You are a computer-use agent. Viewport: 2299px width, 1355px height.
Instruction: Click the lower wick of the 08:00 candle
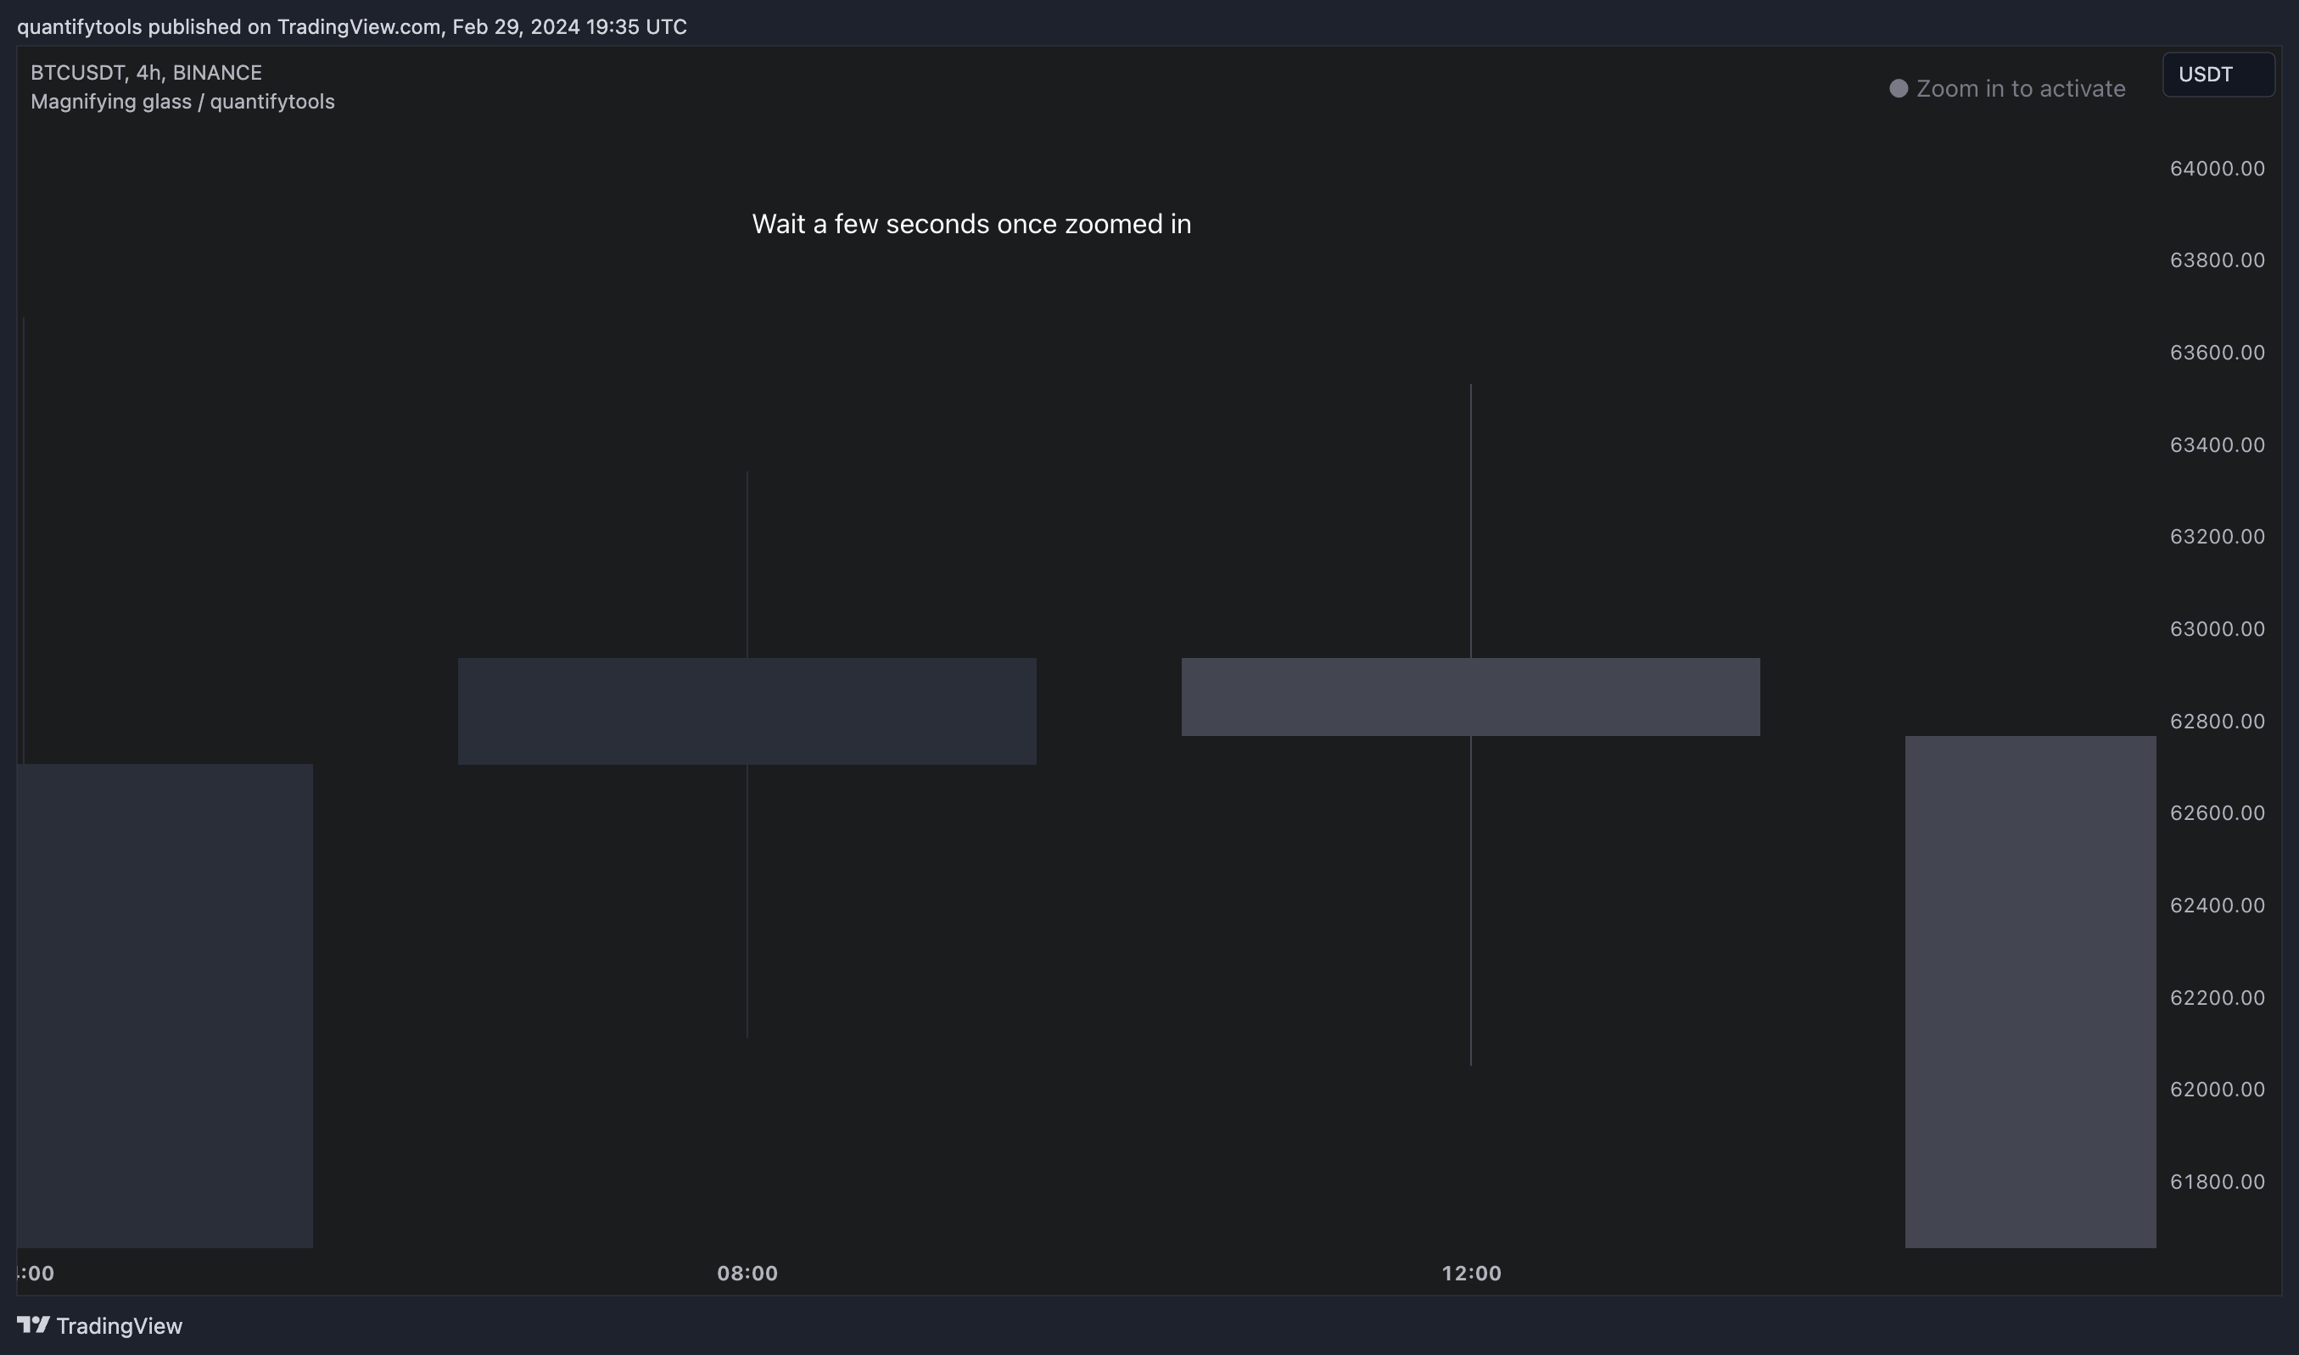pos(747,901)
